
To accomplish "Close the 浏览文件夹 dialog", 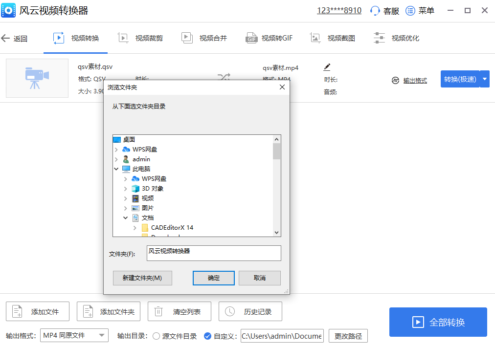I will (x=282, y=87).
